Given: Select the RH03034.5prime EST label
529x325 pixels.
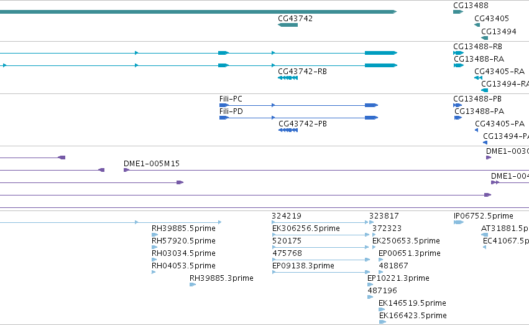Looking at the screenshot, I should (x=183, y=253).
